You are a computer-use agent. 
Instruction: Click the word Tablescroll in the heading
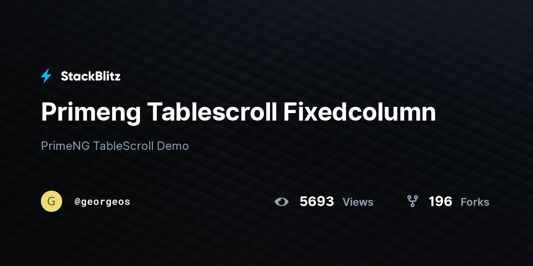coord(212,112)
